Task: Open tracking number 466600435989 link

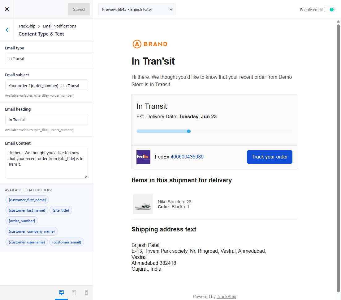Action: 187,157
